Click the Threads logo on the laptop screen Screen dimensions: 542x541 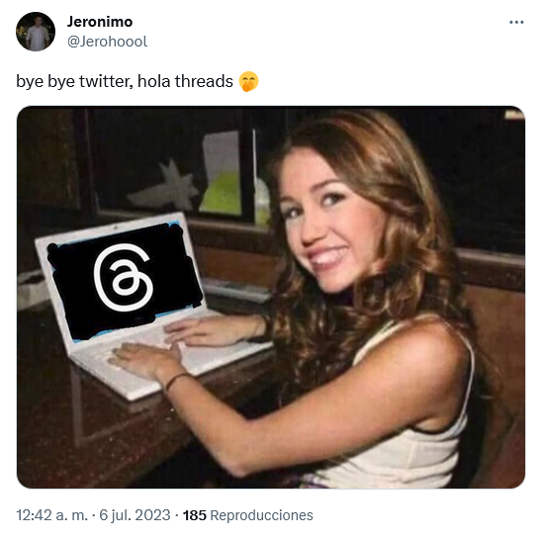124,277
